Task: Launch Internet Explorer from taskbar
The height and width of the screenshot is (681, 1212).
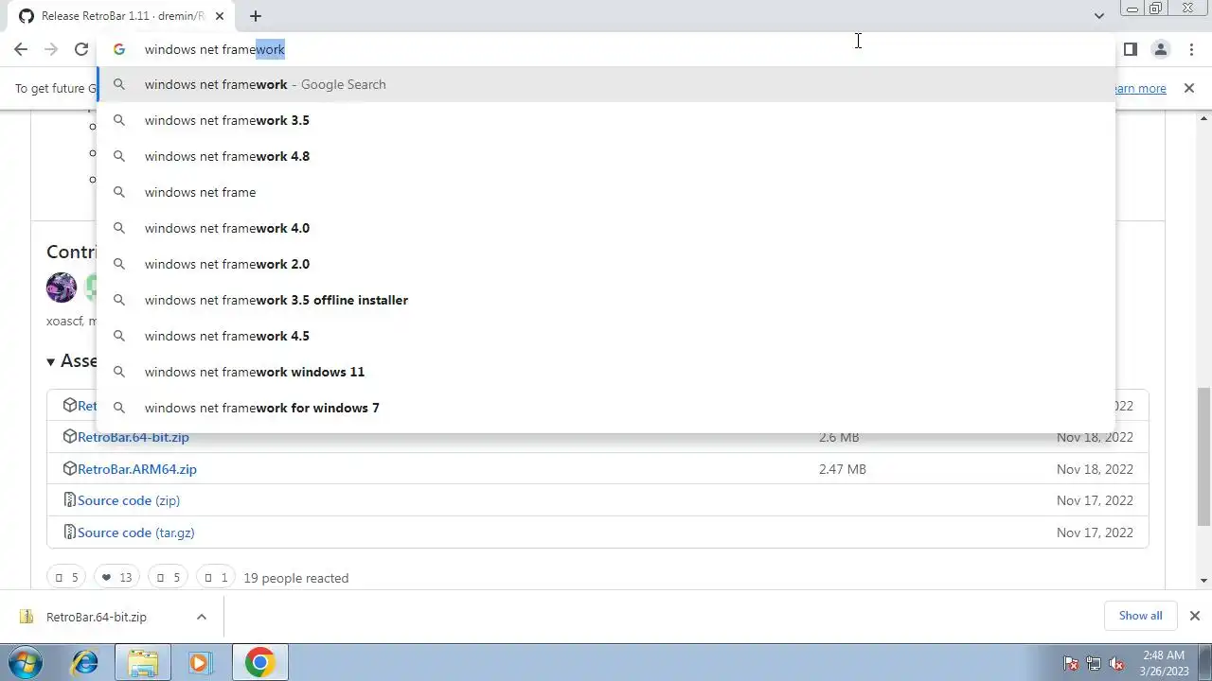Action: [x=85, y=663]
